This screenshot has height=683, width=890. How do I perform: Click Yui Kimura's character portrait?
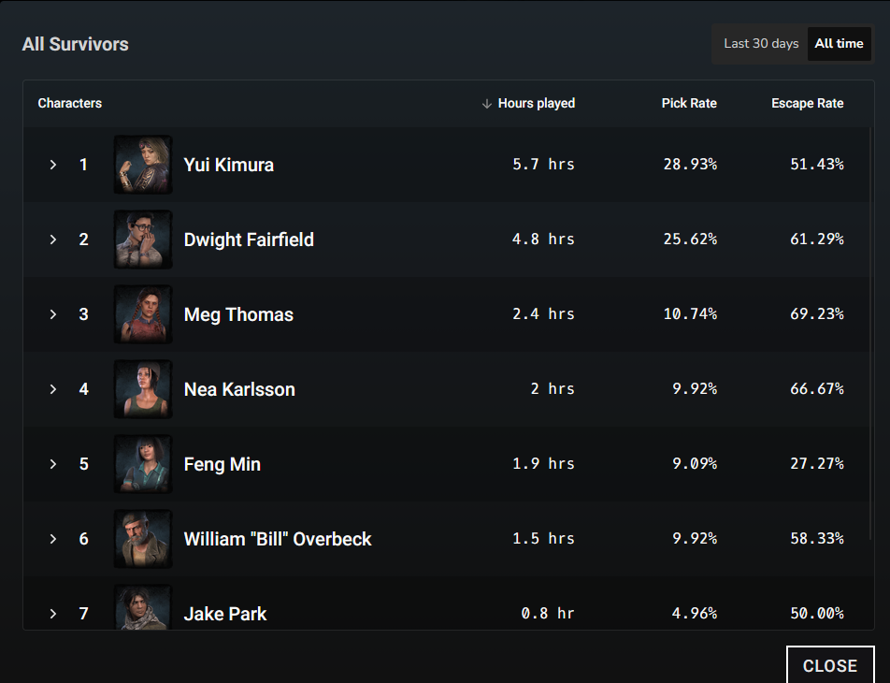point(143,165)
